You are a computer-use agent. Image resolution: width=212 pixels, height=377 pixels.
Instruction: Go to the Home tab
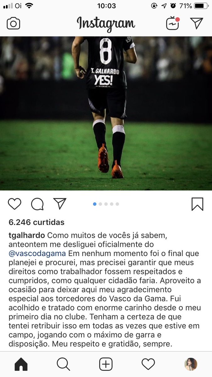click(21, 364)
